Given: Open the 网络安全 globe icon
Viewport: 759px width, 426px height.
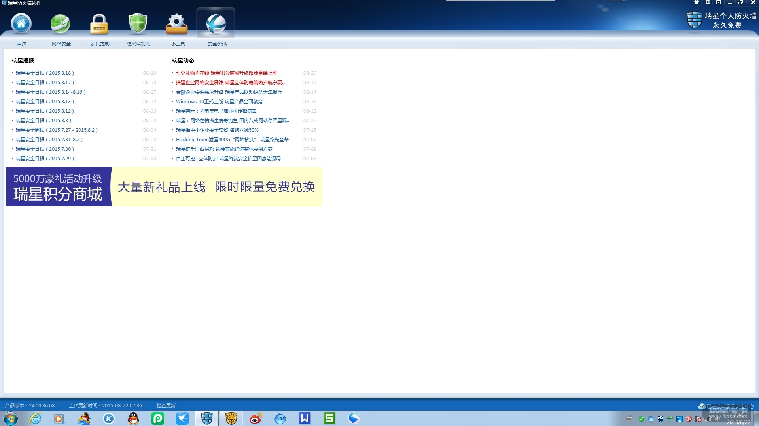Looking at the screenshot, I should pos(61,24).
